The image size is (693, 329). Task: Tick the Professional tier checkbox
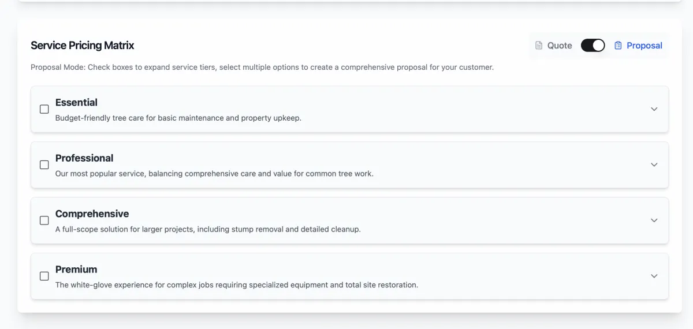(44, 164)
